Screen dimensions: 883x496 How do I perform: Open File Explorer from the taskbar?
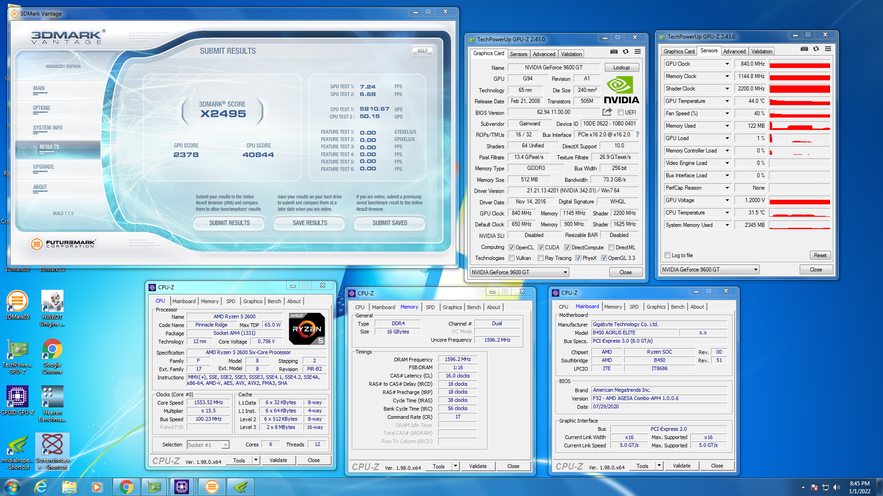tap(69, 487)
